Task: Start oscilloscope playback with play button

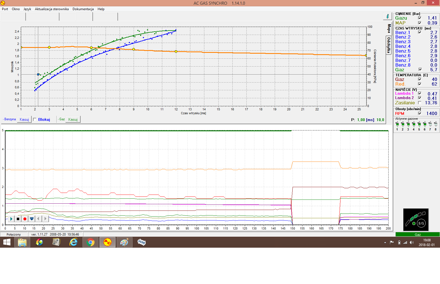Action: click(11, 219)
